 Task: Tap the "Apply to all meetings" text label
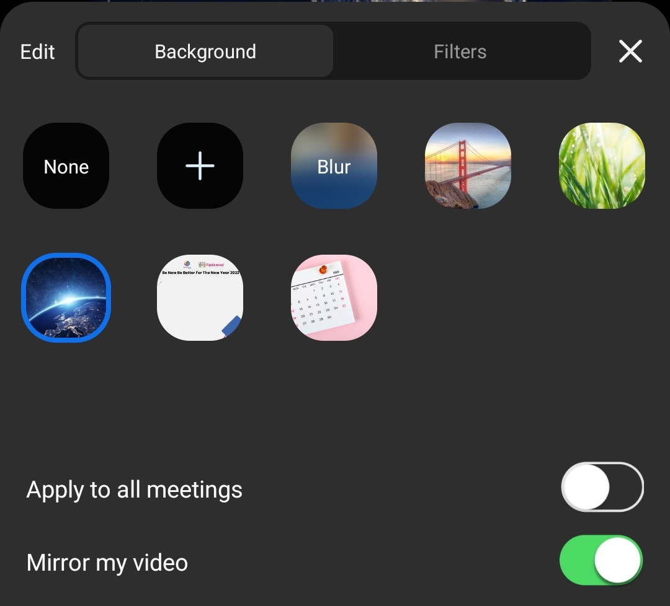(x=135, y=490)
